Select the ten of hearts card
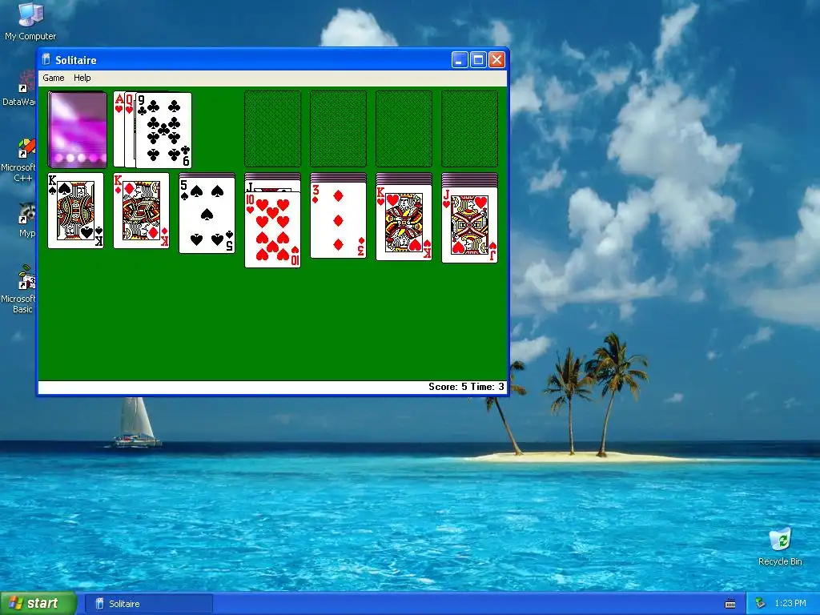 click(272, 230)
